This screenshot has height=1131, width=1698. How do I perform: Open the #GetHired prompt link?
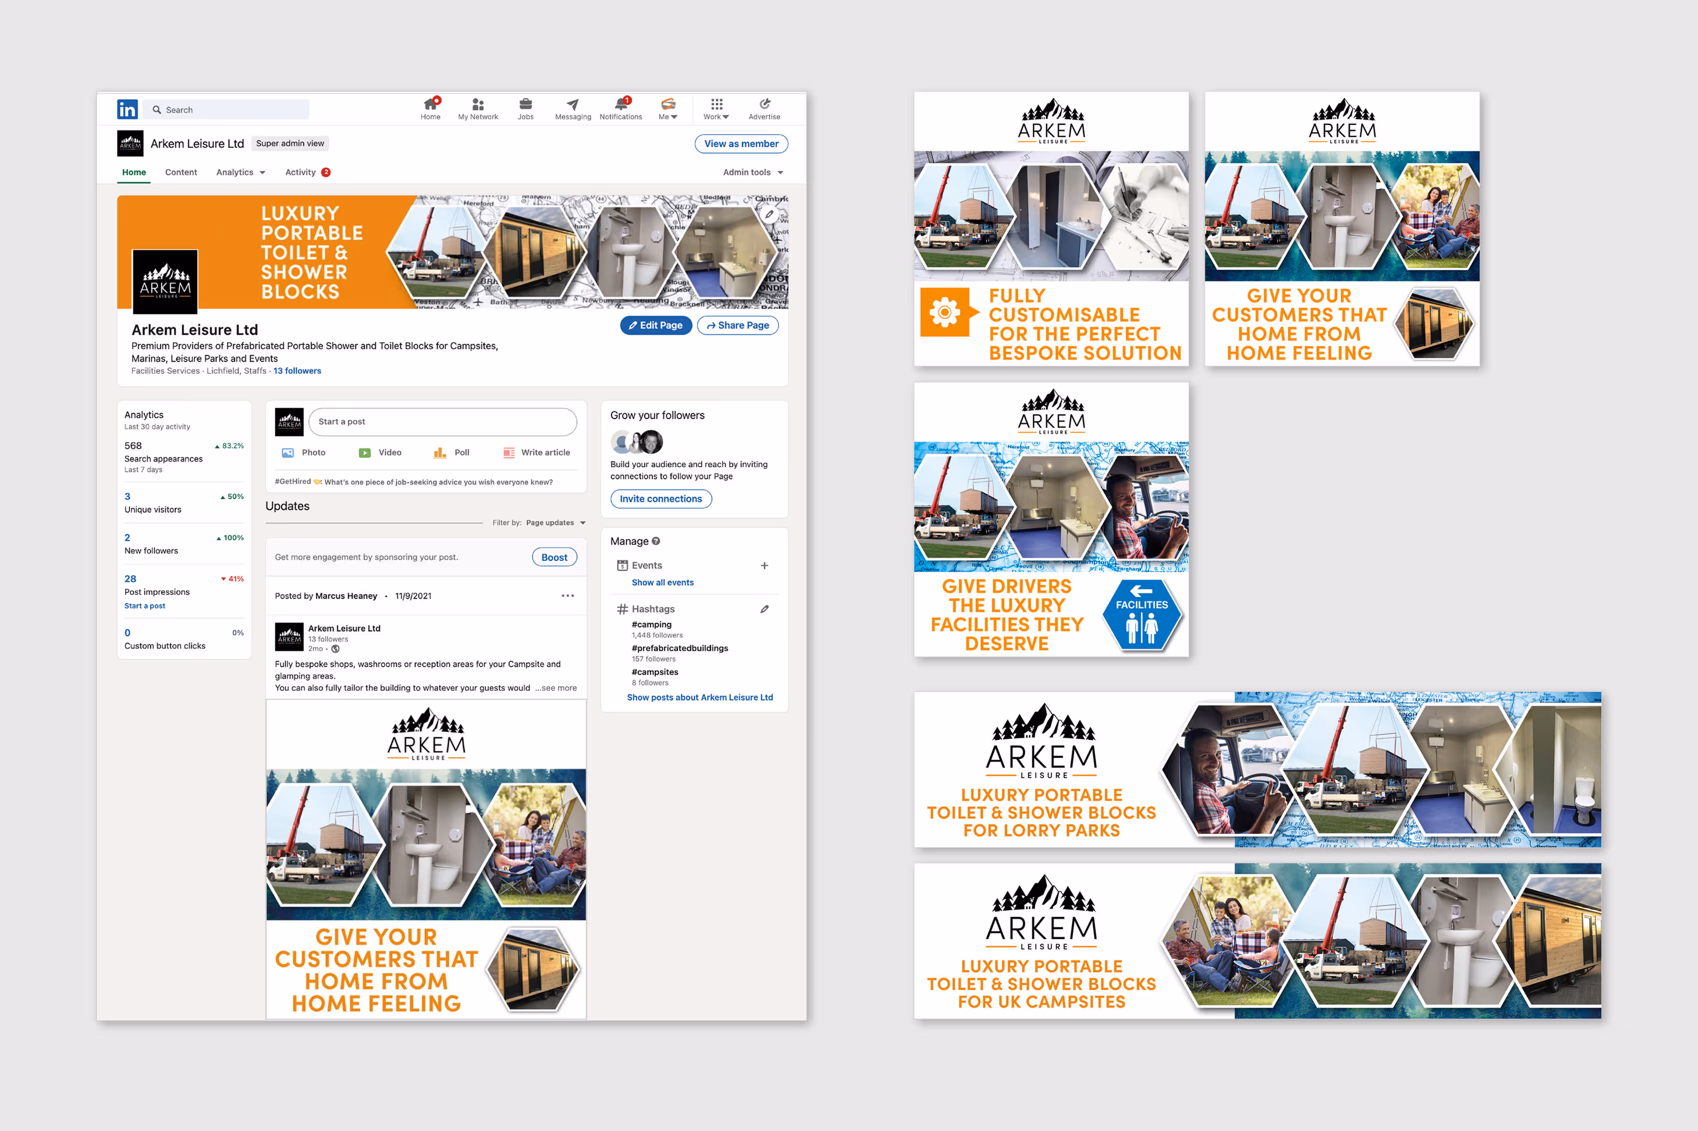pos(414,482)
